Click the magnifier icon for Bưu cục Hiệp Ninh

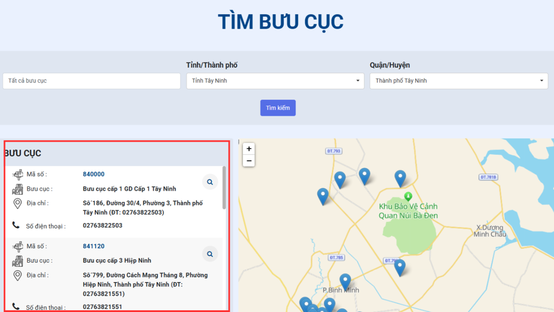209,253
